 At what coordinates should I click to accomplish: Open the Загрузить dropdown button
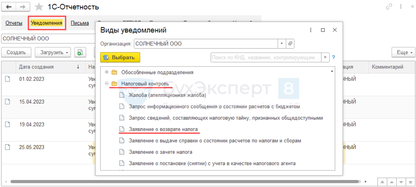coord(53,52)
